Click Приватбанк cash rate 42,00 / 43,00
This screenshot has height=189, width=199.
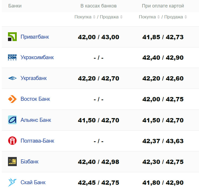click(x=98, y=37)
